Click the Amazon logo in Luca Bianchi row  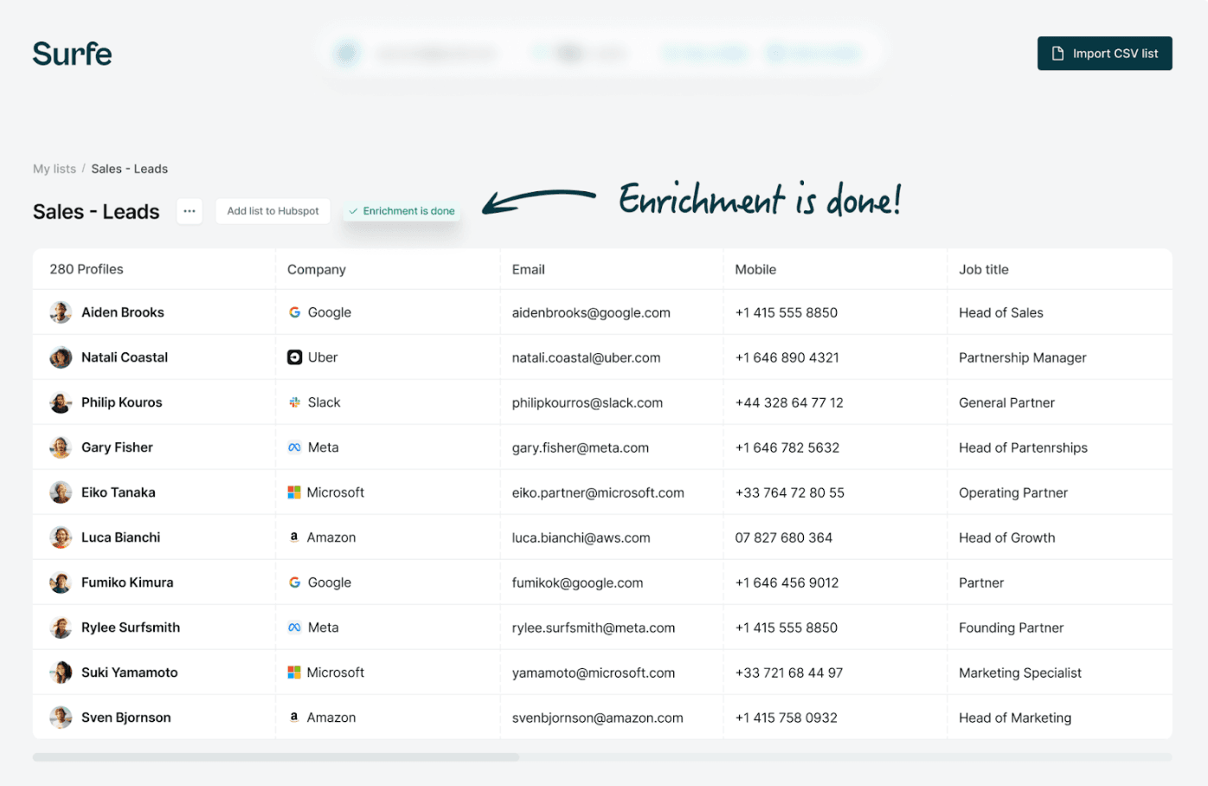click(294, 538)
